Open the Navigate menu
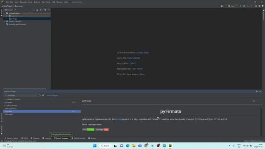265x149 pixels. (x=23, y=2)
